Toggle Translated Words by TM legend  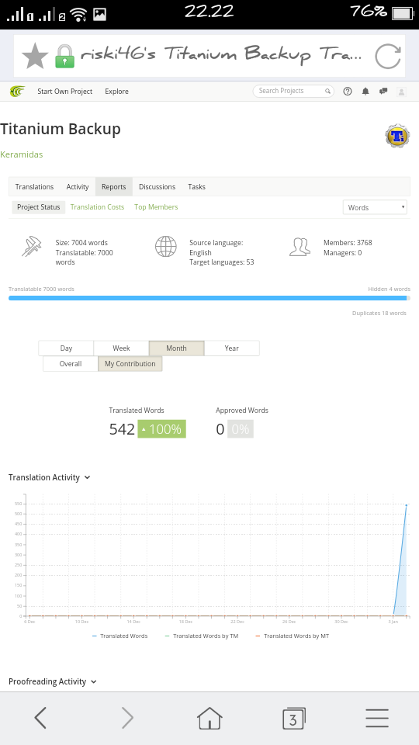201,636
